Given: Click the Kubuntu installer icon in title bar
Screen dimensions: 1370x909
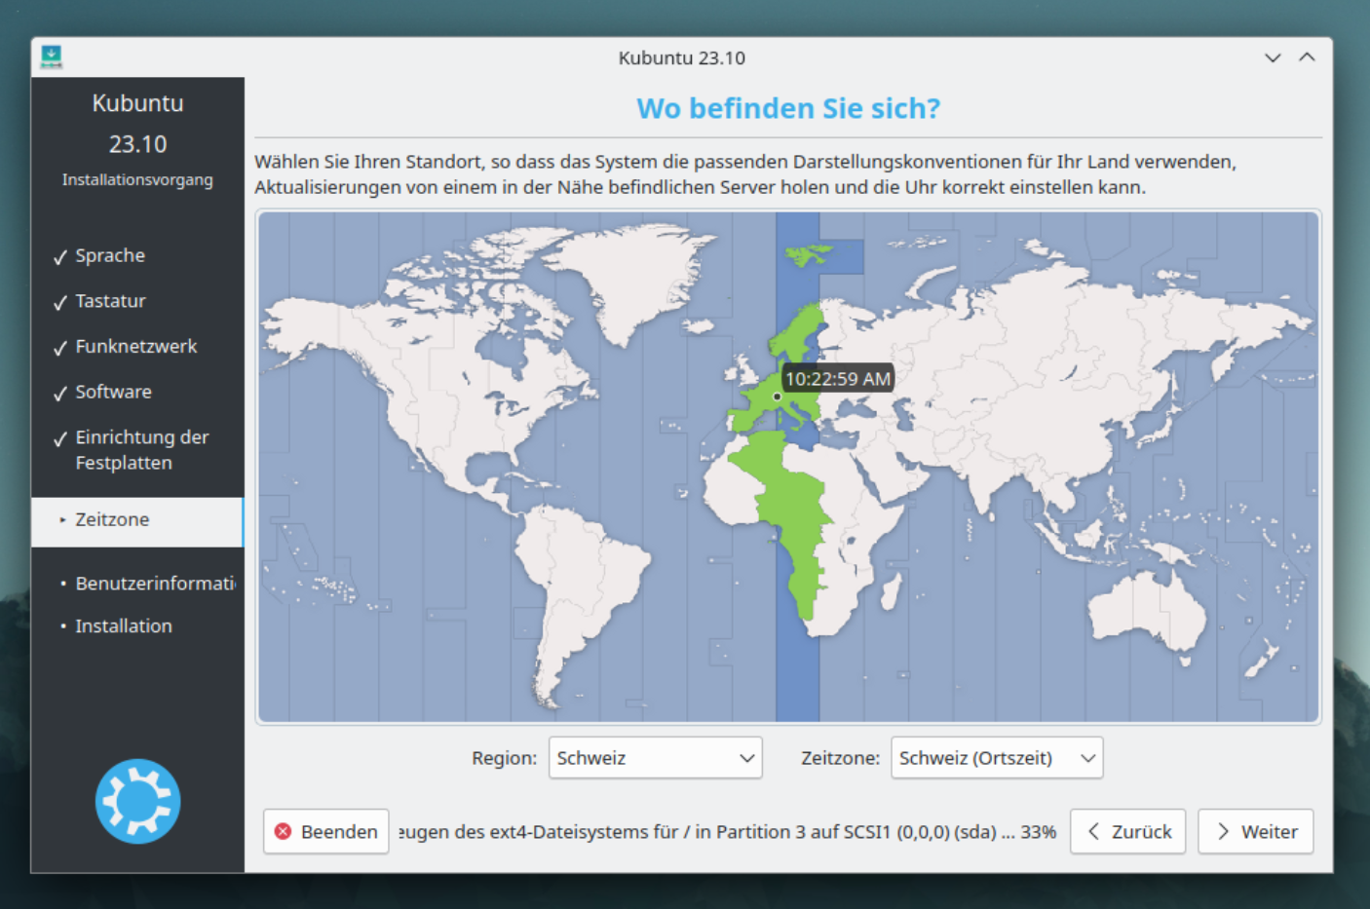Looking at the screenshot, I should coord(52,57).
